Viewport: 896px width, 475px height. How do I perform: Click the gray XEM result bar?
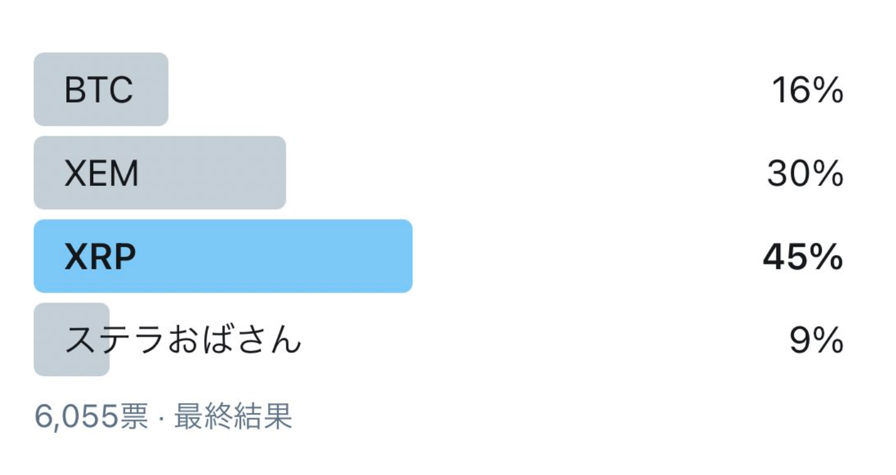[x=160, y=173]
